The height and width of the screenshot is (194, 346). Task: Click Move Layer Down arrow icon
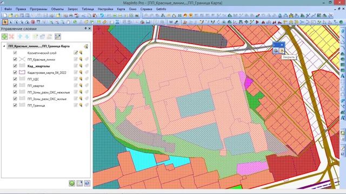[x=27, y=37]
